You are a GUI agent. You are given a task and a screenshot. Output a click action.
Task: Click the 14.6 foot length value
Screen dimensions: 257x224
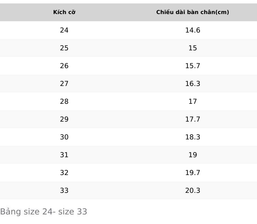193,30
